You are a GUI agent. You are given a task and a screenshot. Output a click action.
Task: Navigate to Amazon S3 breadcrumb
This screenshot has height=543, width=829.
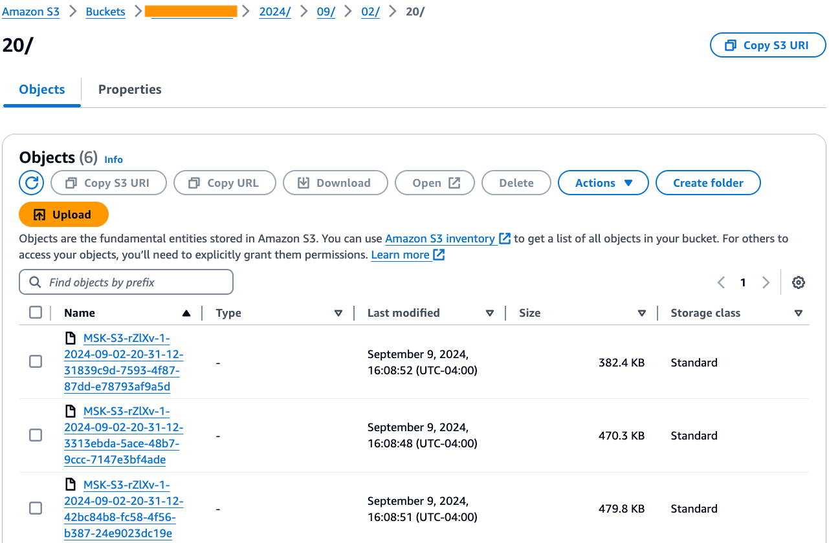pos(31,12)
